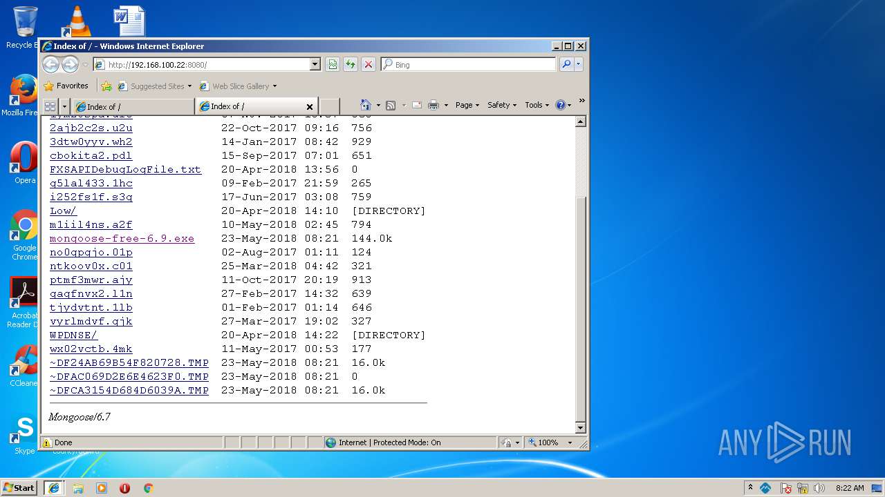885x497 pixels.
Task: Click the Compatibility View icon
Action: pyautogui.click(x=333, y=64)
